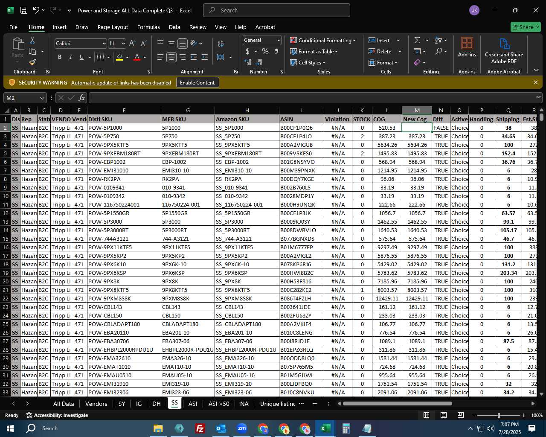Viewport: 546px width, 437px height.
Task: Toggle Top Align
Action: (x=160, y=43)
